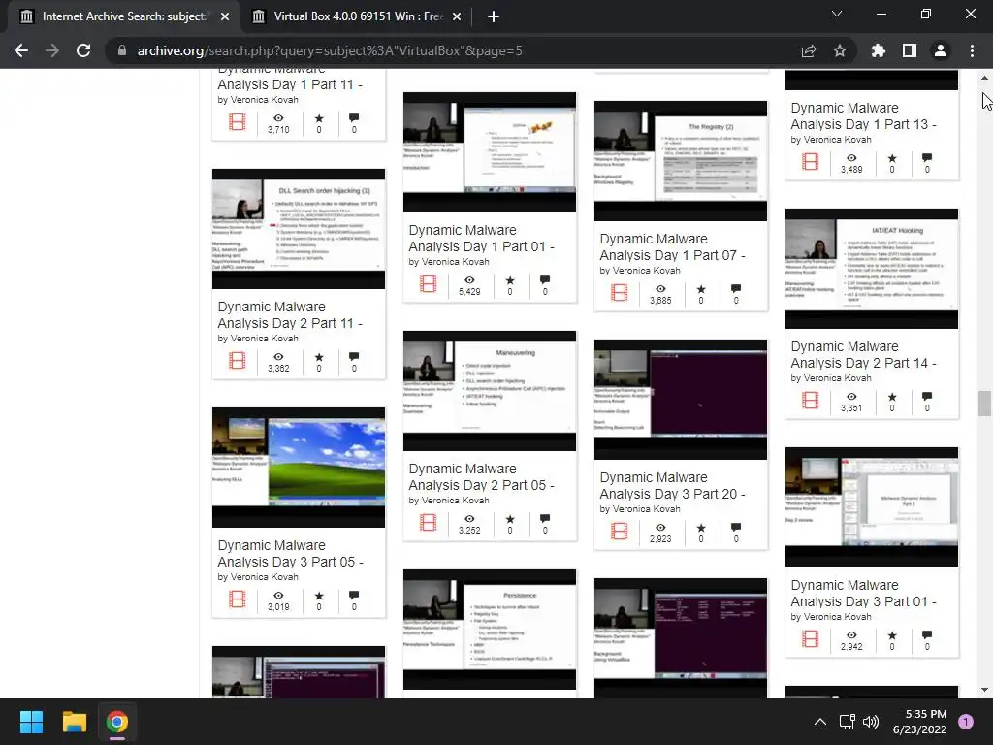This screenshot has height=745, width=993.
Task: Open the volume speaker tray icon
Action: point(871,722)
